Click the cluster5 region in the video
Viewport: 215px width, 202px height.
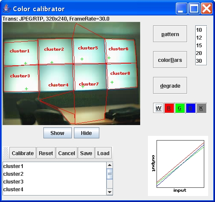click(x=89, y=51)
